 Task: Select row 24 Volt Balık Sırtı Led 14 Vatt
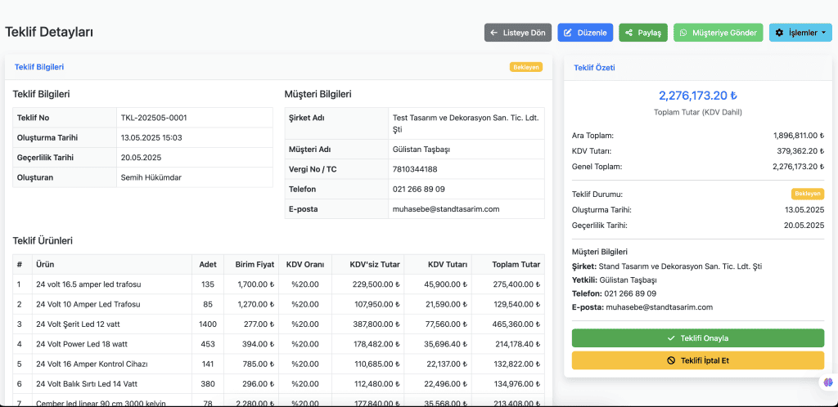[278, 384]
